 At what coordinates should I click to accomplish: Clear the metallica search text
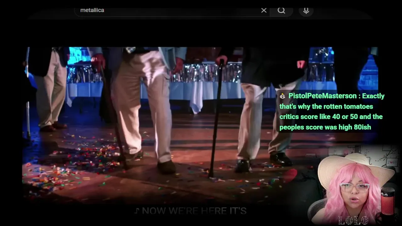(x=264, y=10)
